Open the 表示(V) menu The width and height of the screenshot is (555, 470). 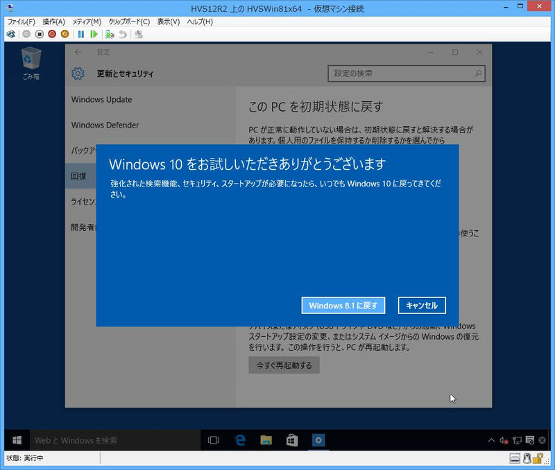(x=169, y=22)
